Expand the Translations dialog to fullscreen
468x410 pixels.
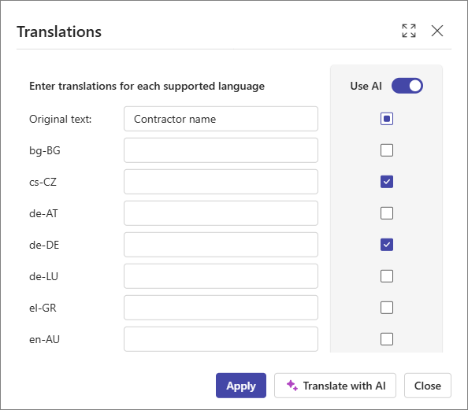click(409, 31)
